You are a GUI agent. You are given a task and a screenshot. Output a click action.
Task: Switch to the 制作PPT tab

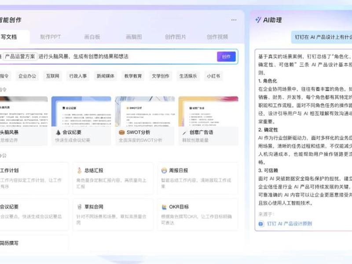pyautogui.click(x=50, y=37)
